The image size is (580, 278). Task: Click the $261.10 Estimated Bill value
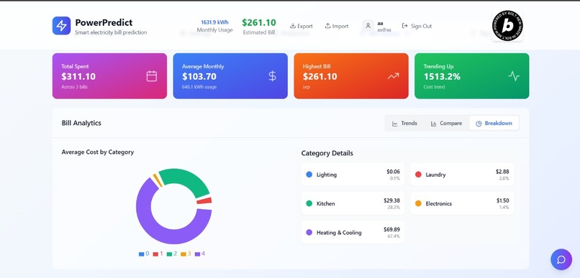click(x=259, y=22)
